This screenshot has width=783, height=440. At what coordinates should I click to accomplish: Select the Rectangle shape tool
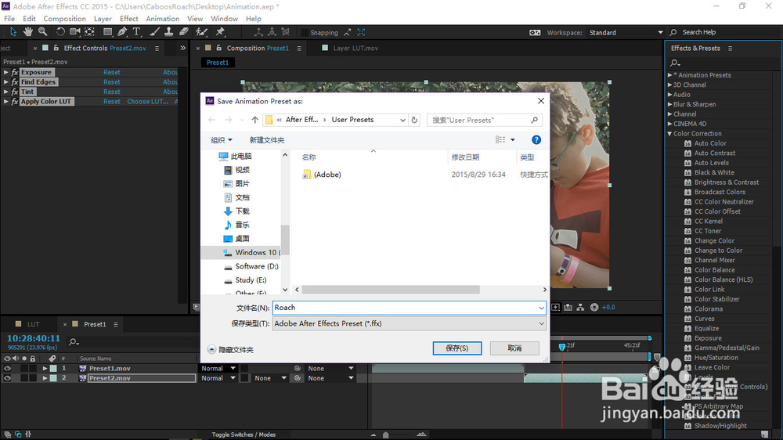click(107, 32)
